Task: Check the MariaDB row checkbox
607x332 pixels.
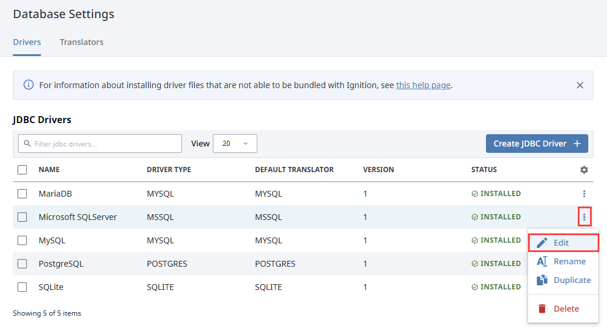Action: click(22, 193)
